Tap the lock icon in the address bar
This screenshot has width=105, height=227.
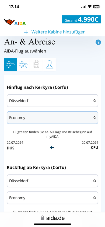click(x=43, y=218)
